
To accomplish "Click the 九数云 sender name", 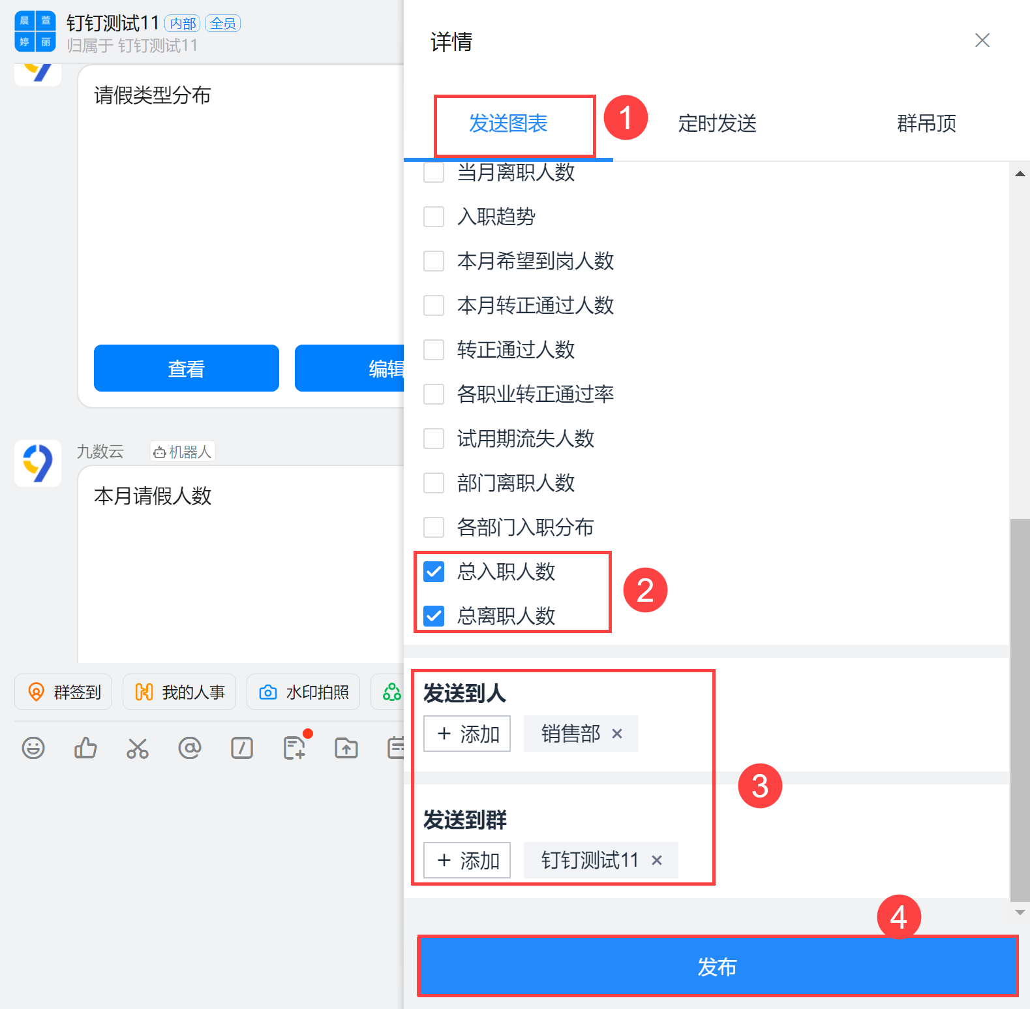I will click(100, 452).
